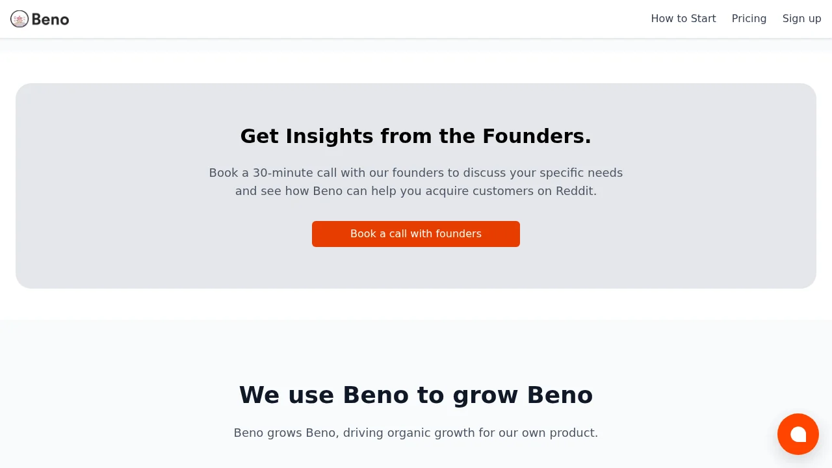This screenshot has width=832, height=468.
Task: Click the We use Beno to grow Beno heading
Action: [415, 395]
